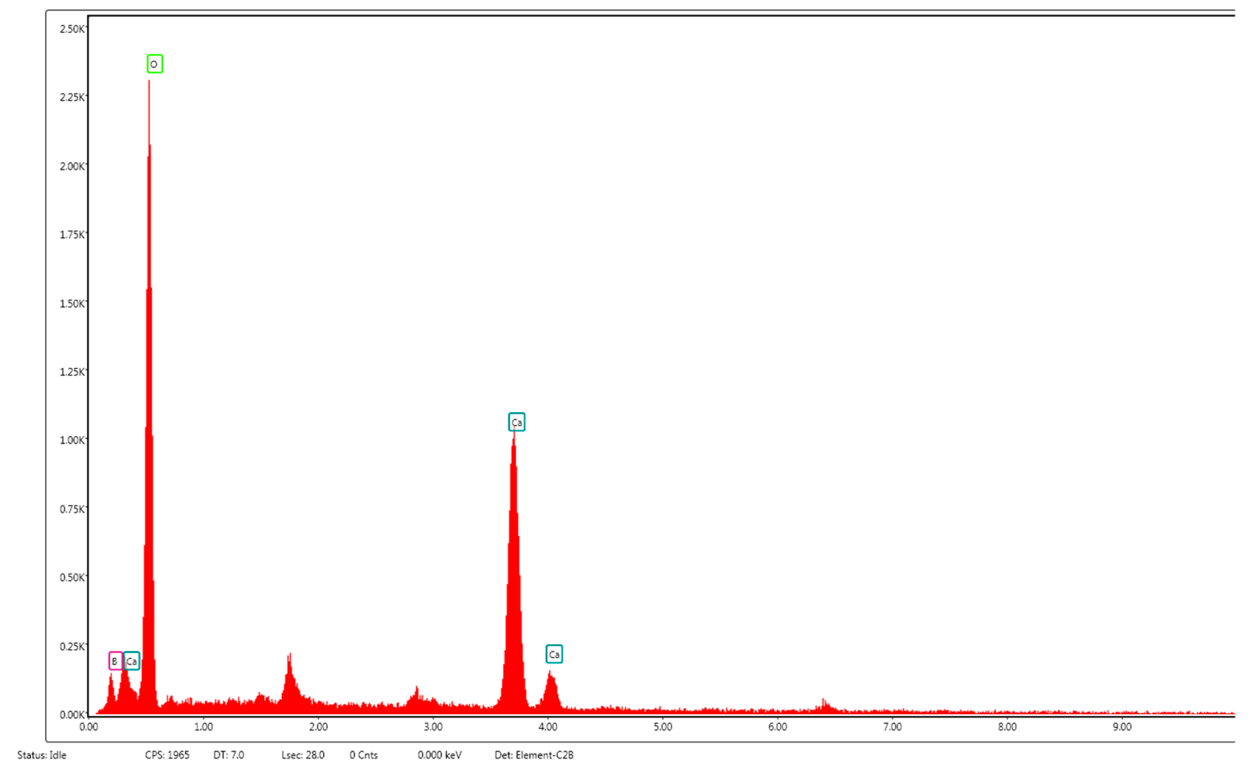Click the tip of the tall oxygen peak
The height and width of the screenshot is (772, 1252).
[x=149, y=83]
